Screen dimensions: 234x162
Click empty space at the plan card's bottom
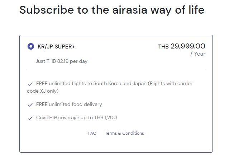click(116, 145)
